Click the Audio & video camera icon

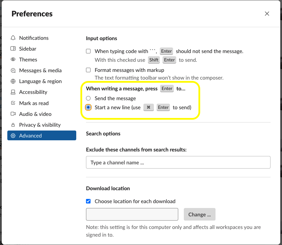13,114
